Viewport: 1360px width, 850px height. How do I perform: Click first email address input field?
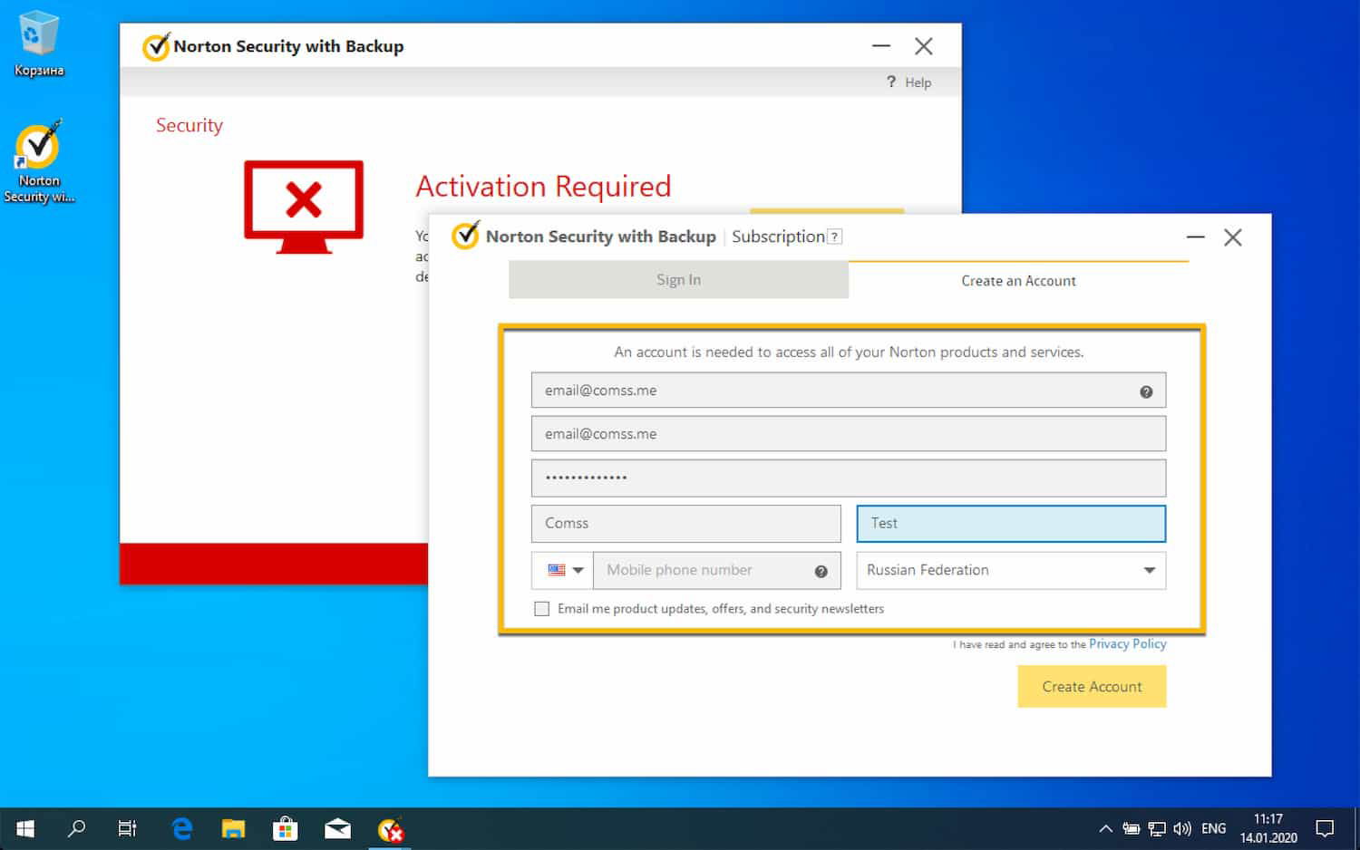pos(849,391)
